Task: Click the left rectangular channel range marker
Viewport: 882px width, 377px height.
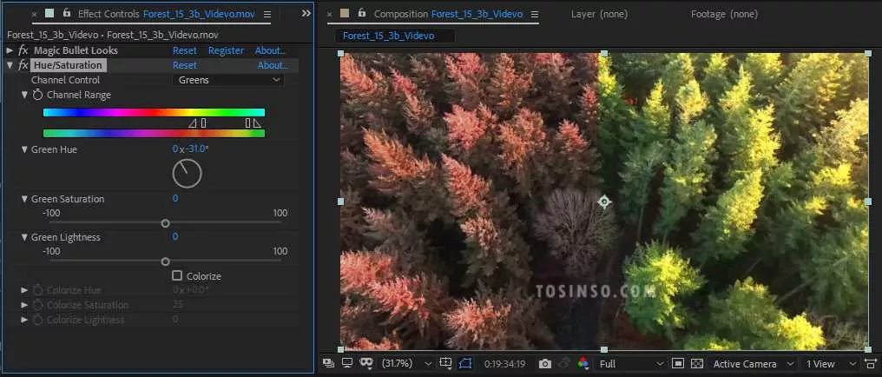Action: click(204, 122)
